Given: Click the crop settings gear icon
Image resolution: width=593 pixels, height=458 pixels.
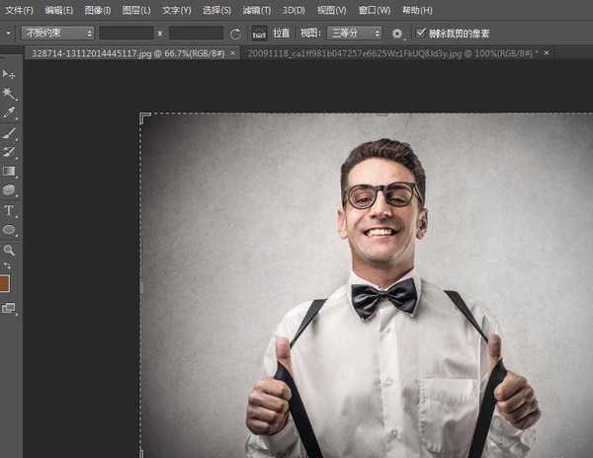Looking at the screenshot, I should click(x=397, y=33).
